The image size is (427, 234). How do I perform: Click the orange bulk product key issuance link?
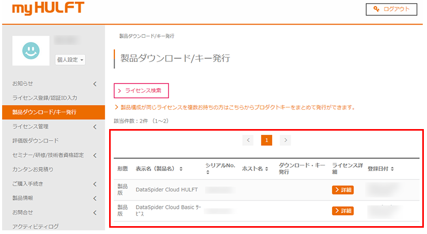tap(238, 108)
